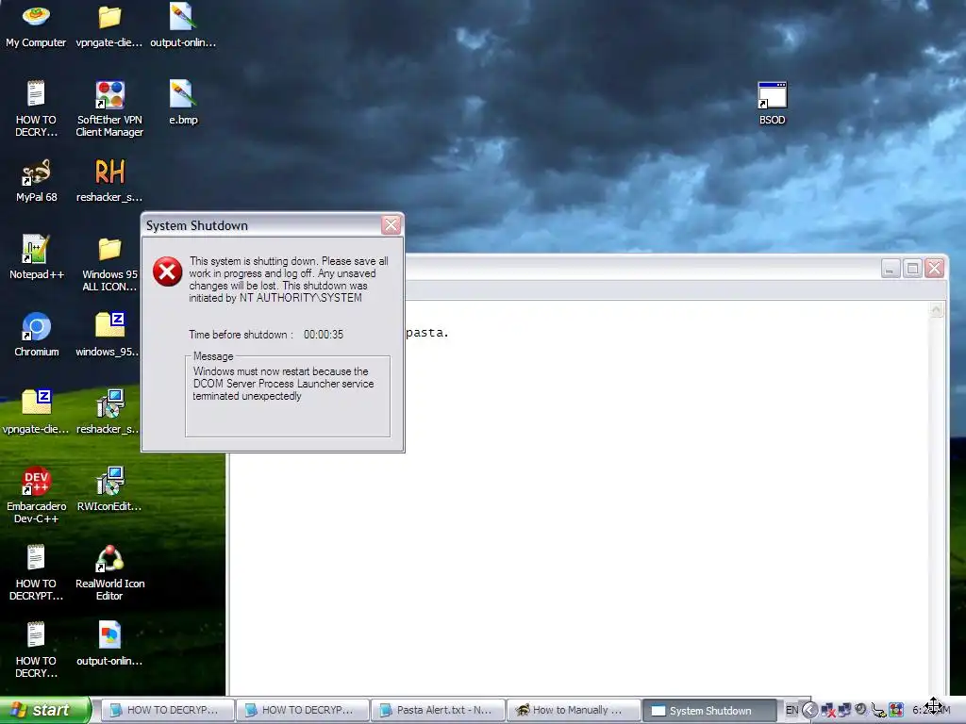The height and width of the screenshot is (724, 966).
Task: Switch to How to Manually ... taskbar button
Action: (573, 710)
